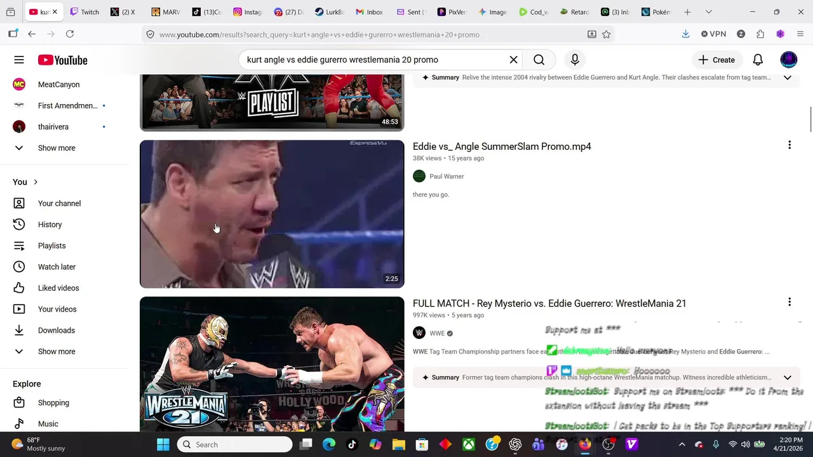Click the WWE channel avatar icon
This screenshot has height=457, width=813.
pyautogui.click(x=419, y=333)
